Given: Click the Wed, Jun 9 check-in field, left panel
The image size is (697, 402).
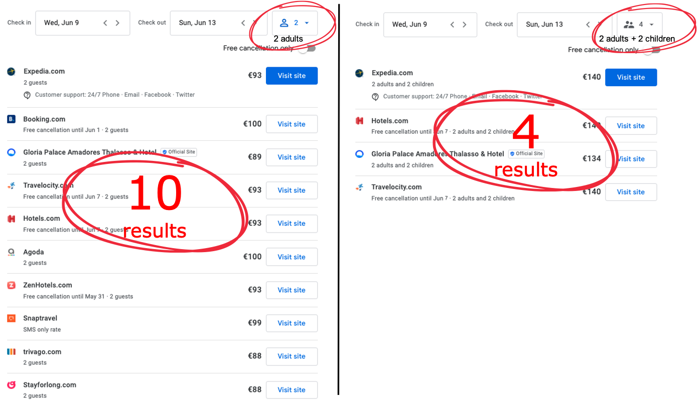Looking at the screenshot, I should tap(83, 23).
